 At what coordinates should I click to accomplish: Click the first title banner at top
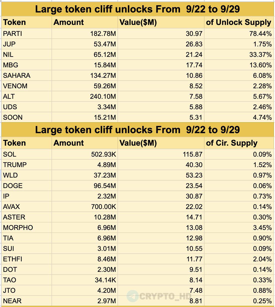click(x=137, y=9)
